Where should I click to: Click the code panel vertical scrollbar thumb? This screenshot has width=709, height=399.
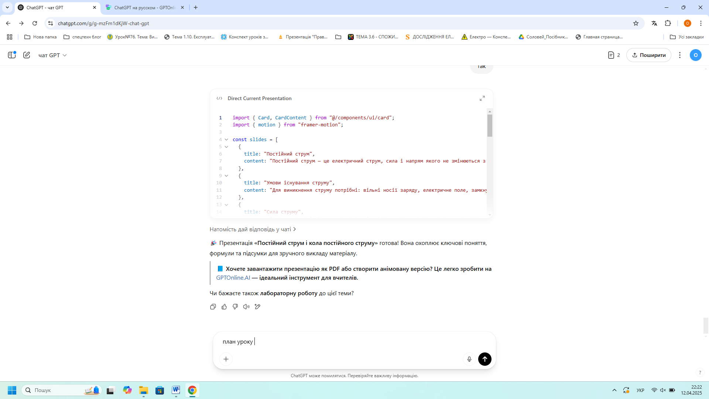point(490,126)
